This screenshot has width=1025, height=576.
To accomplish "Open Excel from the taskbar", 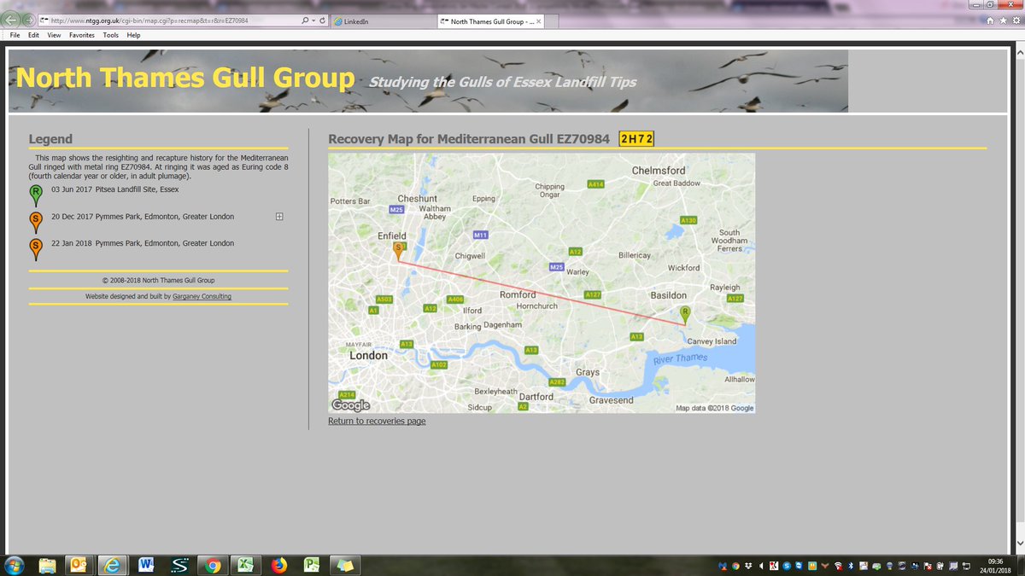I will coord(243,565).
